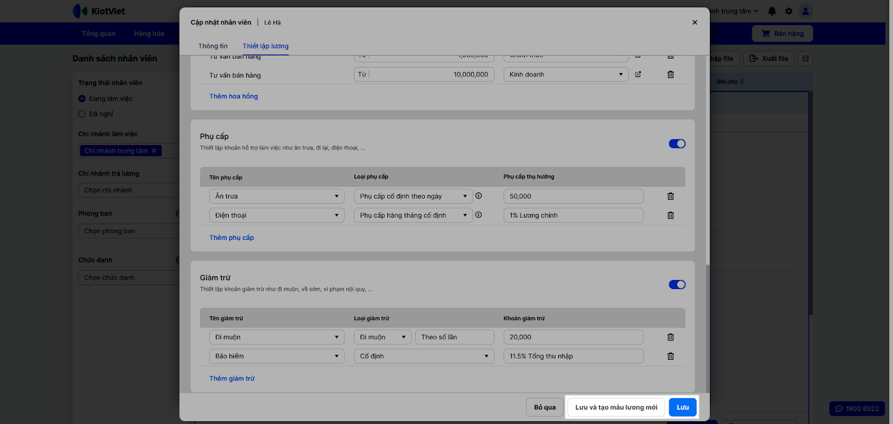This screenshot has height=424, width=893.
Task: Click the 50,000 allowance amount field
Action: [573, 196]
